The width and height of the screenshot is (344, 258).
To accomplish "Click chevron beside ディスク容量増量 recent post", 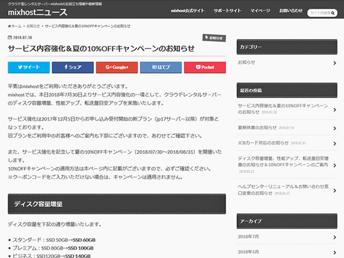I will pos(335,166).
